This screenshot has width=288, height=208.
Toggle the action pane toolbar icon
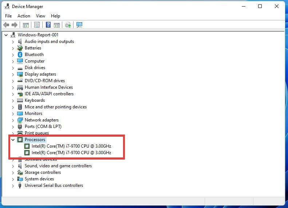coord(57,25)
